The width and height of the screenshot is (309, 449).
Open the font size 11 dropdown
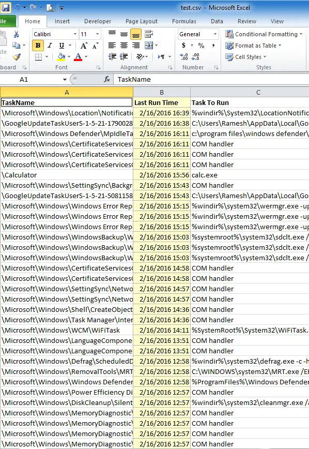click(97, 34)
